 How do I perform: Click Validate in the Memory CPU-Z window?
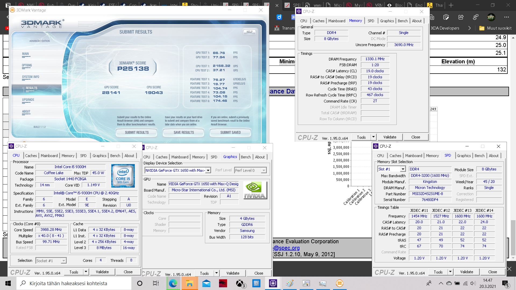390,137
